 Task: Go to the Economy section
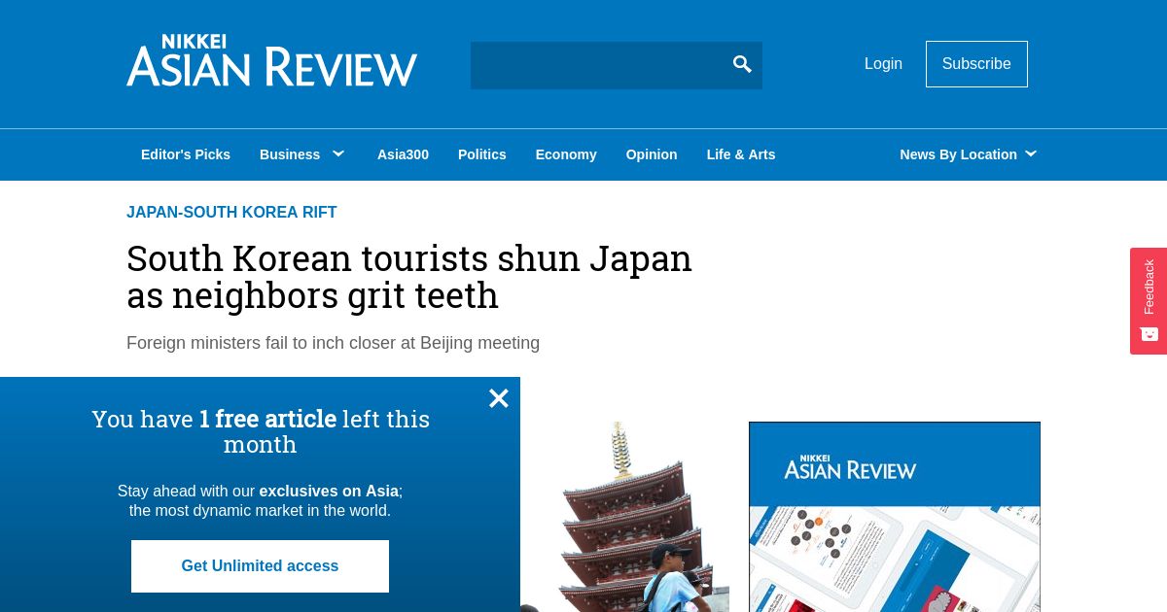566,154
